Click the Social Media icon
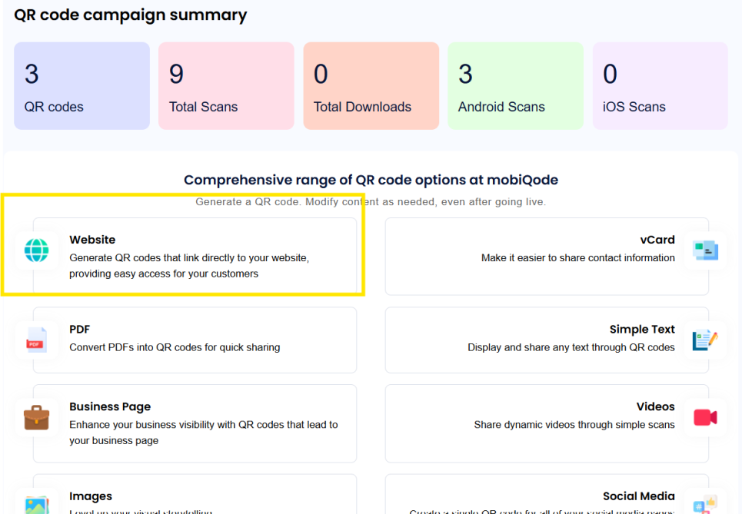742x514 pixels. [x=704, y=503]
